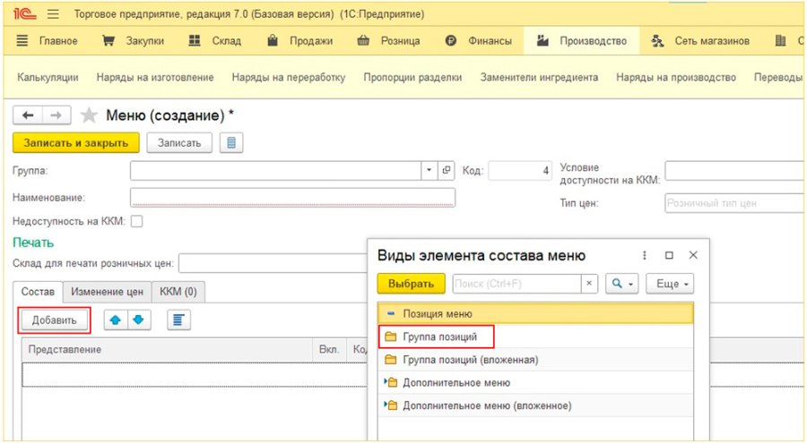Click the Вкл. column header
Image resolution: width=807 pixels, height=443 pixels.
click(329, 349)
